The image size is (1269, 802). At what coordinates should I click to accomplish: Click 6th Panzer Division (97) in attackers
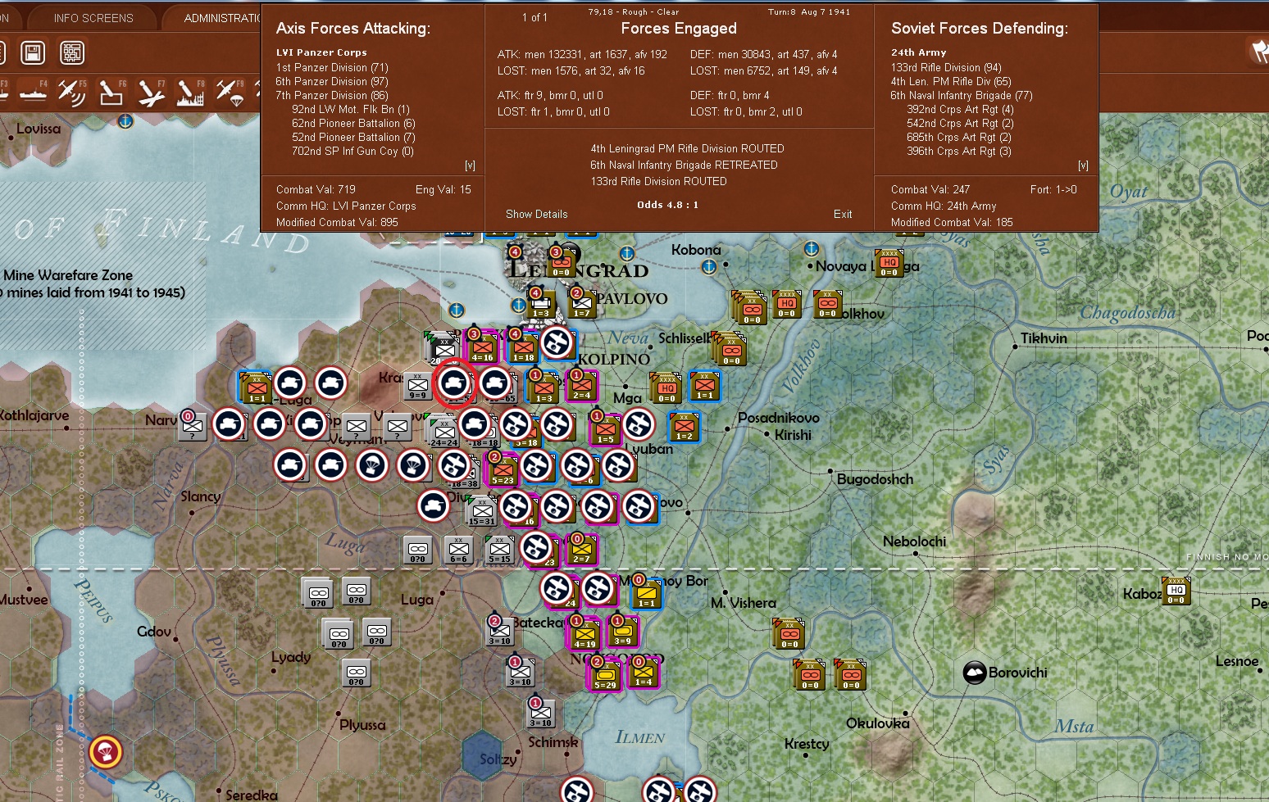332,82
